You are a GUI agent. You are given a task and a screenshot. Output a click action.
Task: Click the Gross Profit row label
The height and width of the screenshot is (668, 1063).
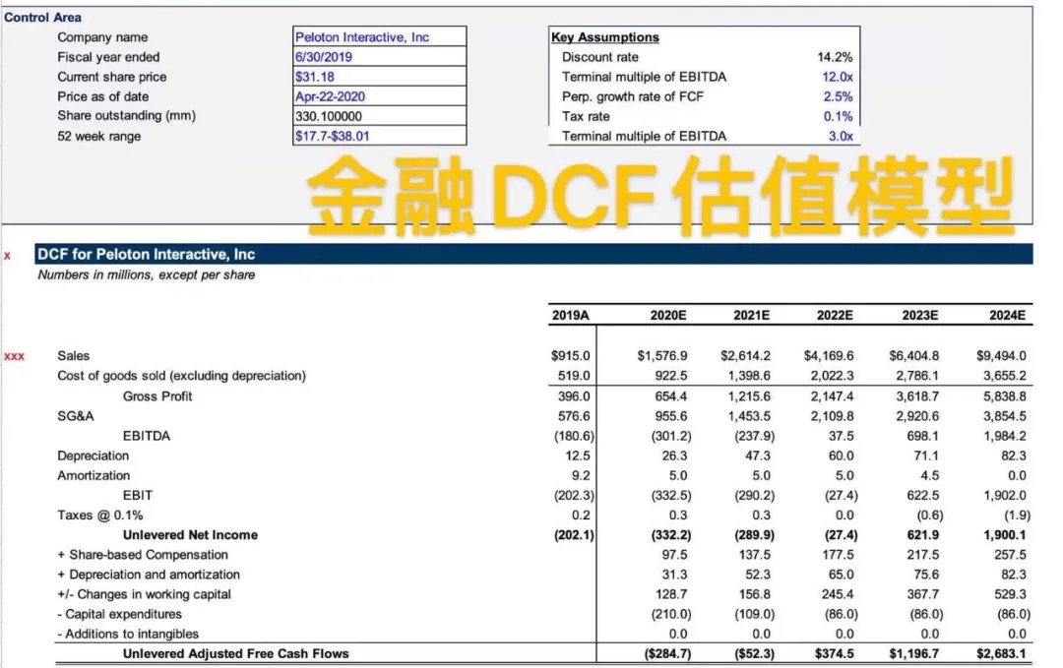(x=157, y=395)
